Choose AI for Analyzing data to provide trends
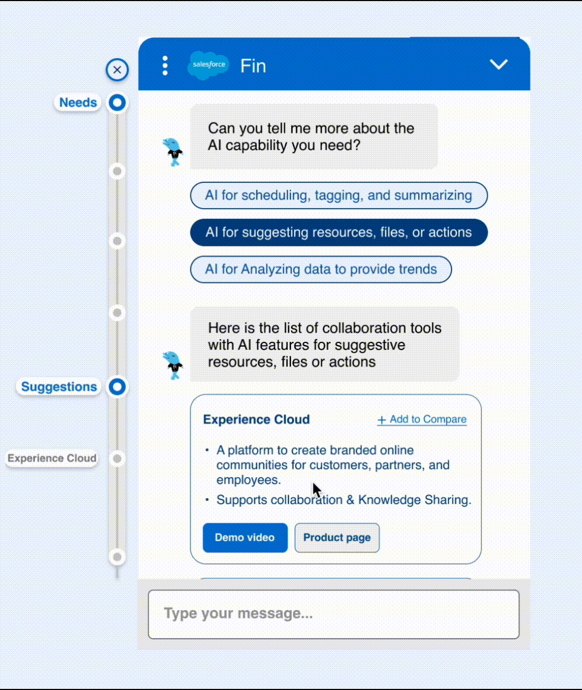 321,269
